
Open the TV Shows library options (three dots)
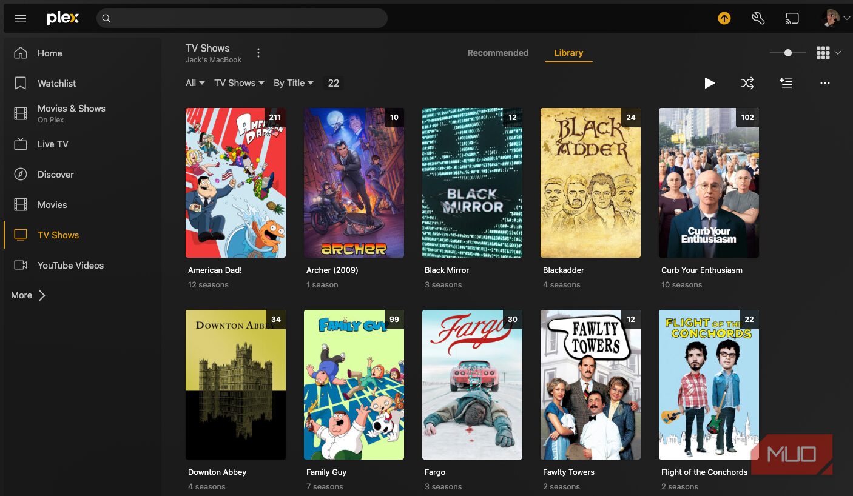coord(258,53)
